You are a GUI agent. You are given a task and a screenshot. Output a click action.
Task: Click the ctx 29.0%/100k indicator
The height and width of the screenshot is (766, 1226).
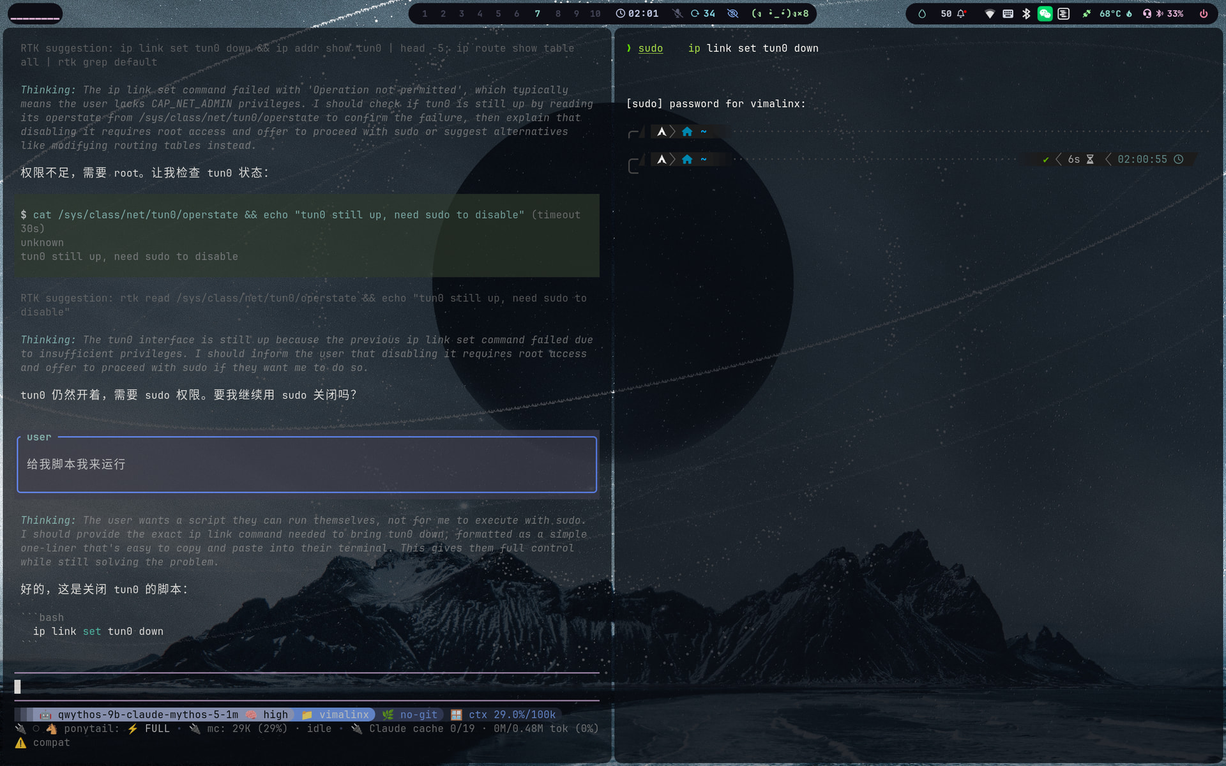504,714
